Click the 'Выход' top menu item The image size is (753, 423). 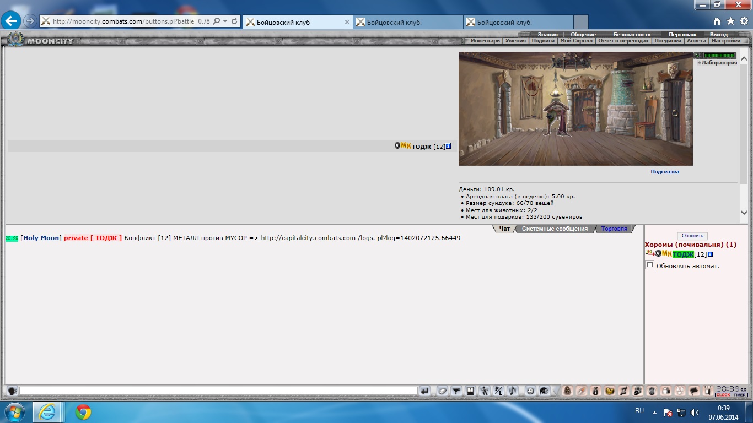click(719, 35)
